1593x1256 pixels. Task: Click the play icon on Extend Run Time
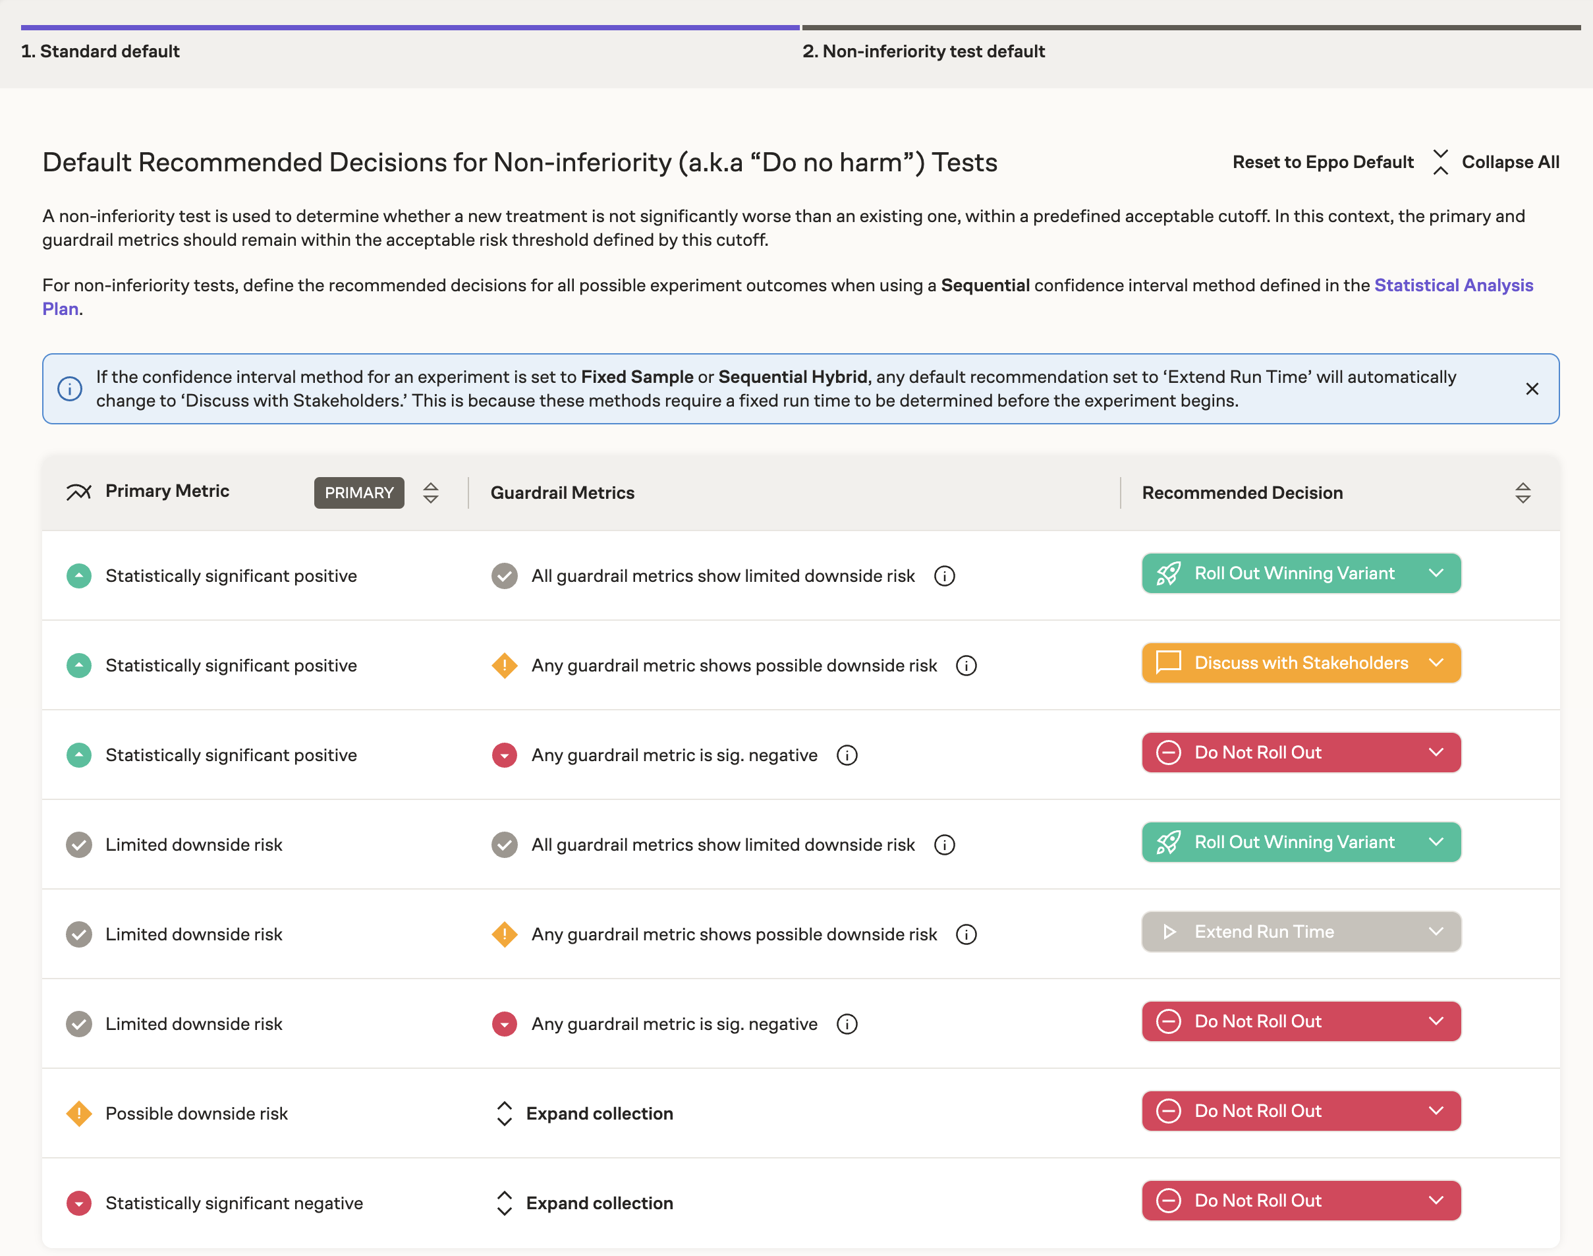tap(1168, 932)
